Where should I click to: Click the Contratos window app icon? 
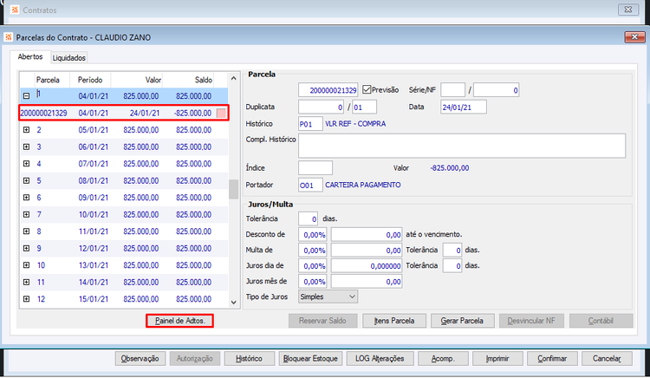click(x=15, y=10)
